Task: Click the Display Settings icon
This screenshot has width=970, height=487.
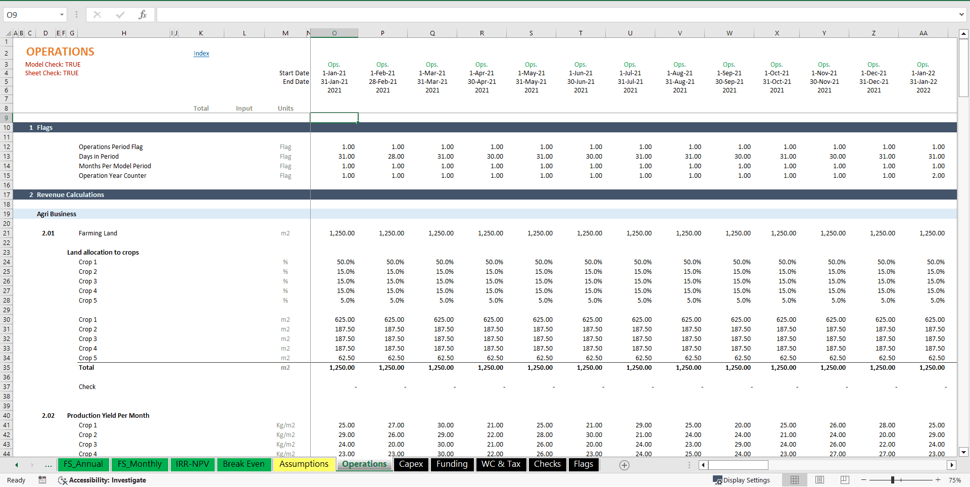Action: [x=717, y=480]
